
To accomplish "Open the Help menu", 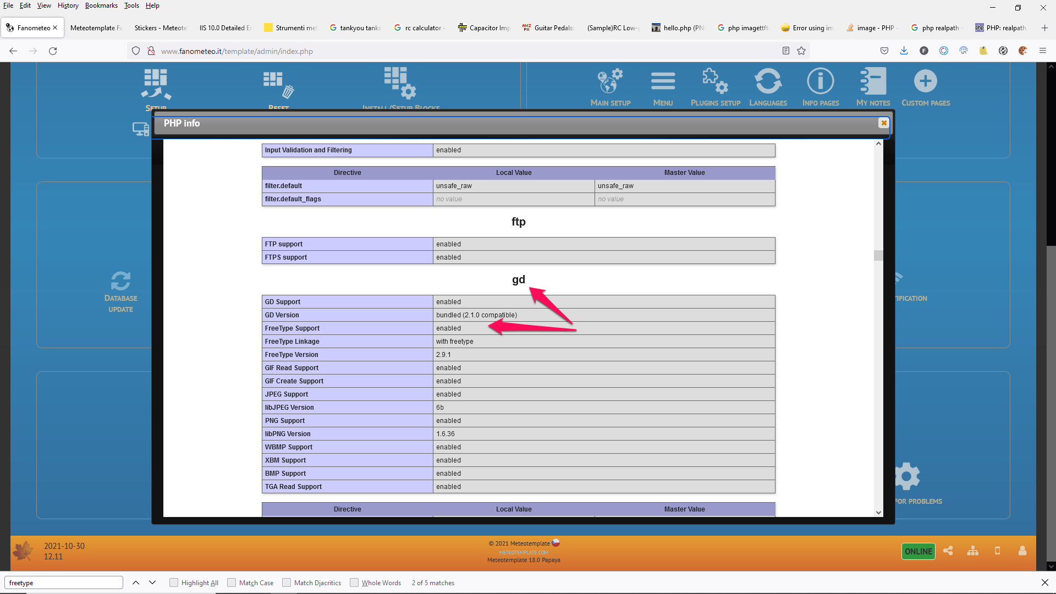I will pos(152,5).
